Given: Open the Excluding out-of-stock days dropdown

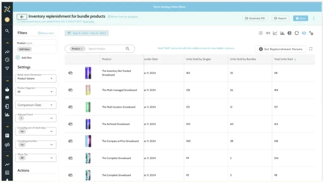Looking at the screenshot, I should [36, 131].
